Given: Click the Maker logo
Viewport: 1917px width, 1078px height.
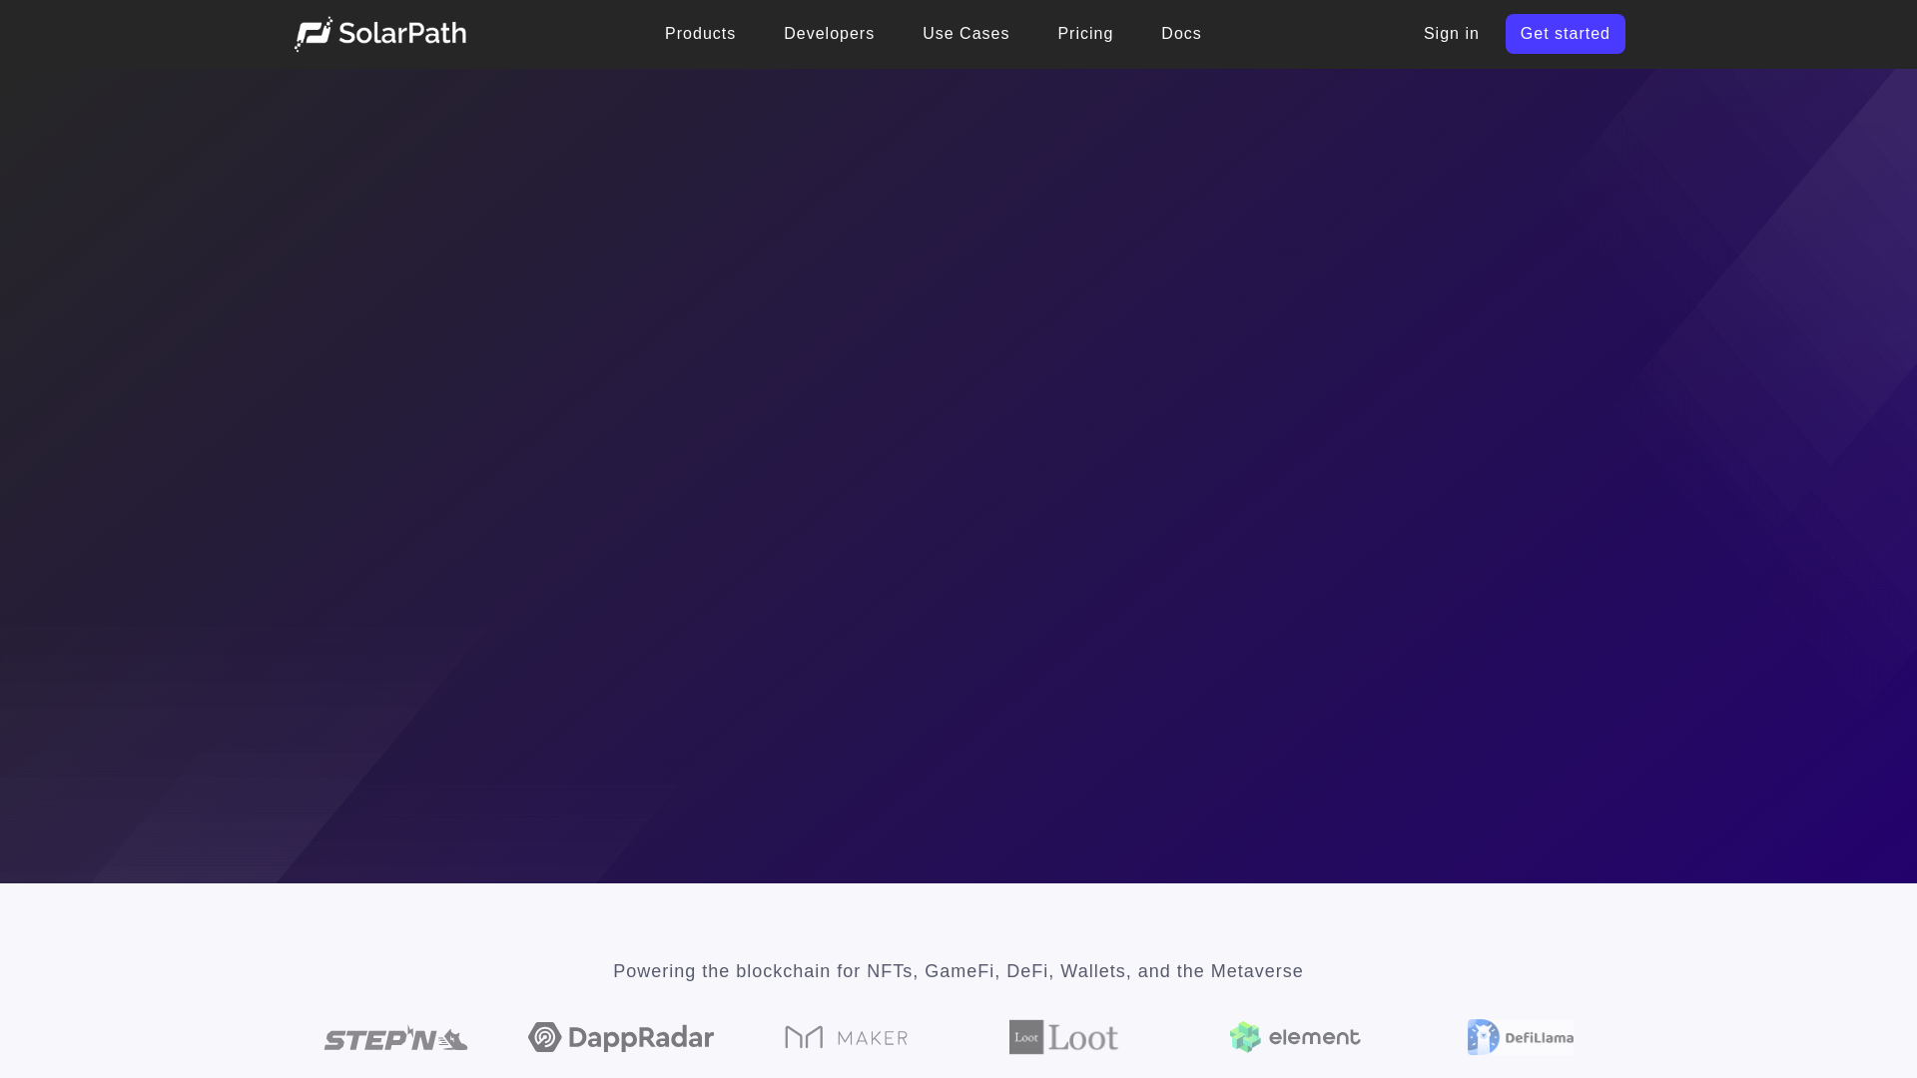Looking at the screenshot, I should click(x=846, y=1037).
